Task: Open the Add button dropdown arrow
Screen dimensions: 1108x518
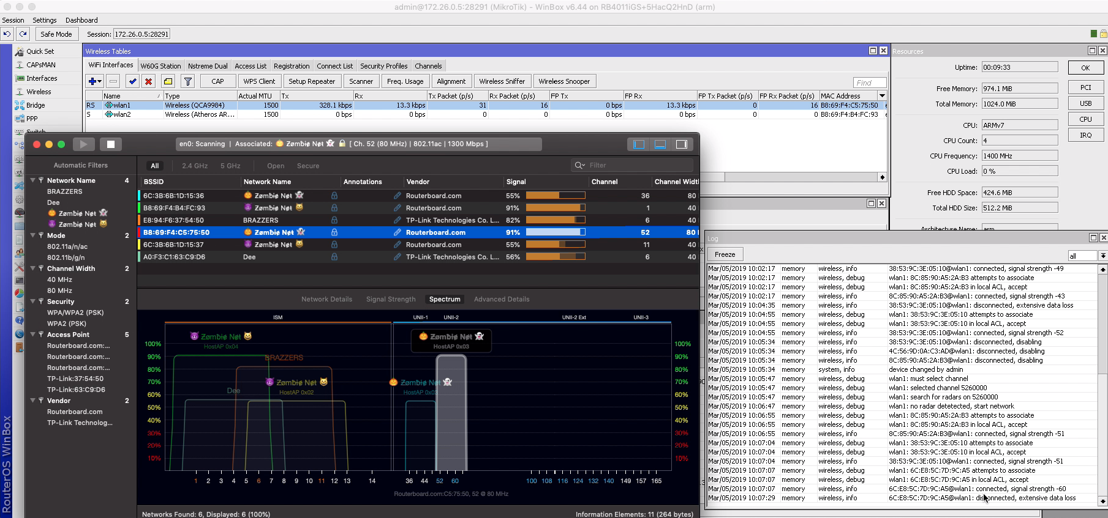Action: coord(99,81)
